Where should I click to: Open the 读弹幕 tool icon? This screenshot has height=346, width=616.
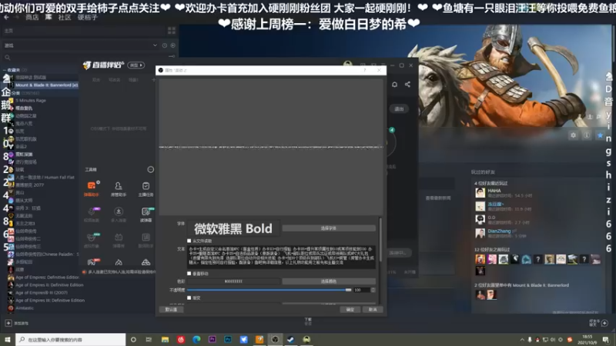point(146,215)
